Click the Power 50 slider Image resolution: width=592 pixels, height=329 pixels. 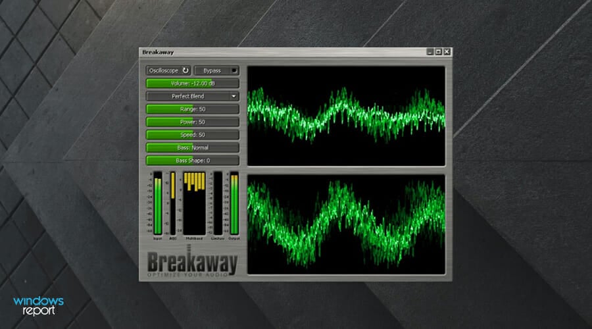click(192, 122)
